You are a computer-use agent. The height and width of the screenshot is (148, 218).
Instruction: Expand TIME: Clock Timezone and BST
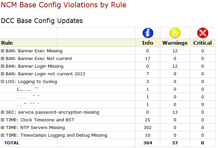pos(2,120)
